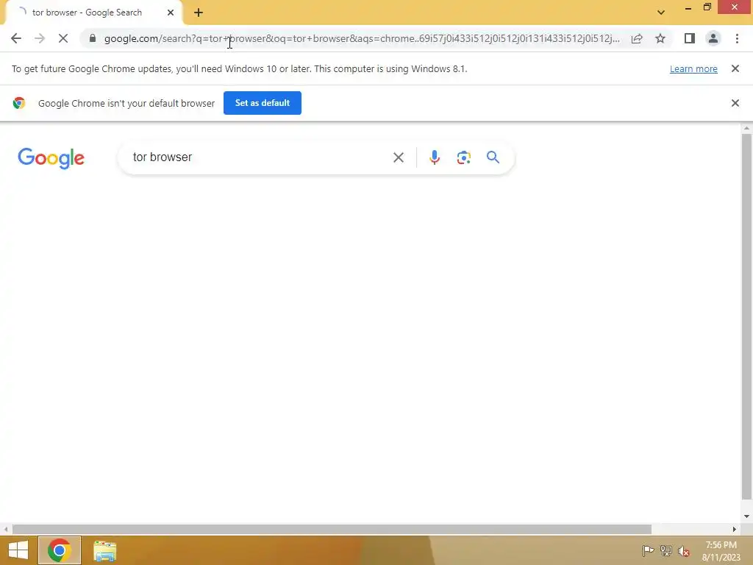Dismiss the Windows 10 update notice
The height and width of the screenshot is (565, 753).
coord(735,68)
